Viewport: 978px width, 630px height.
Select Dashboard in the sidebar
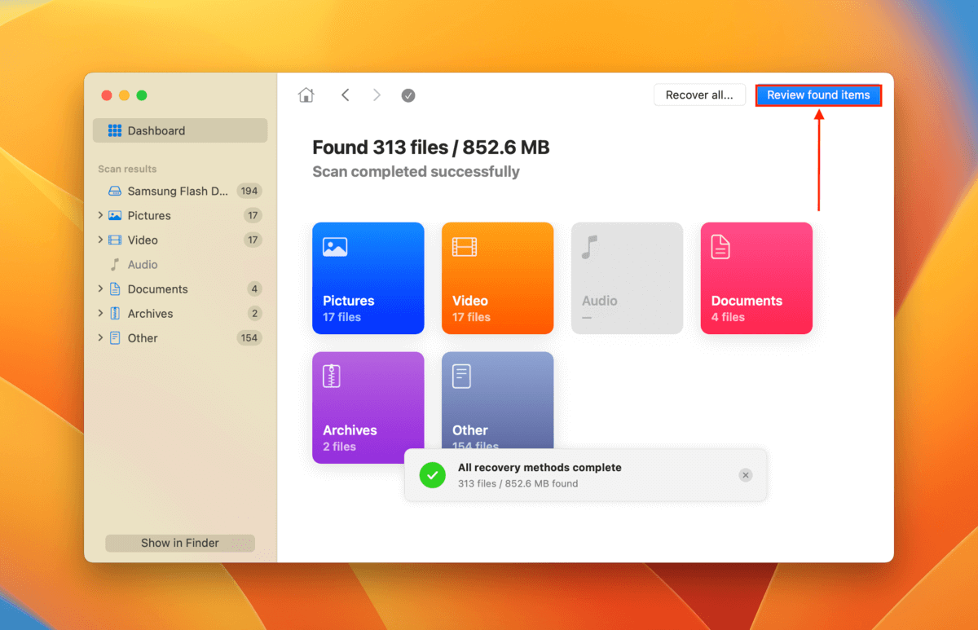pyautogui.click(x=180, y=130)
